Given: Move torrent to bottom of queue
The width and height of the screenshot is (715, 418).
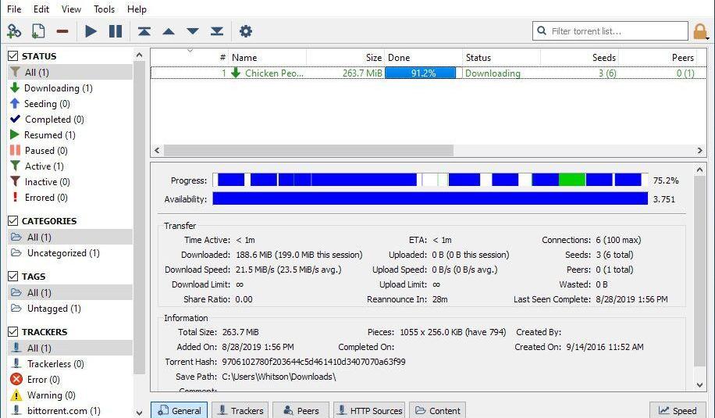Looking at the screenshot, I should tap(217, 31).
